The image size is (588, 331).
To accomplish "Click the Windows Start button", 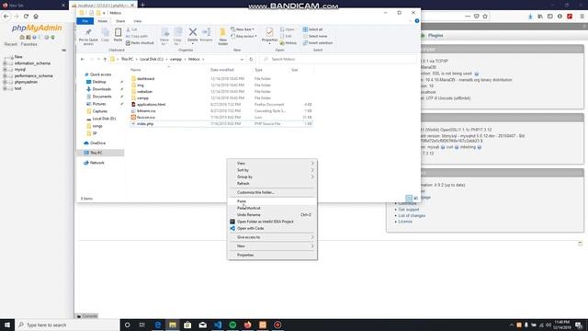I will pyautogui.click(x=7, y=325).
